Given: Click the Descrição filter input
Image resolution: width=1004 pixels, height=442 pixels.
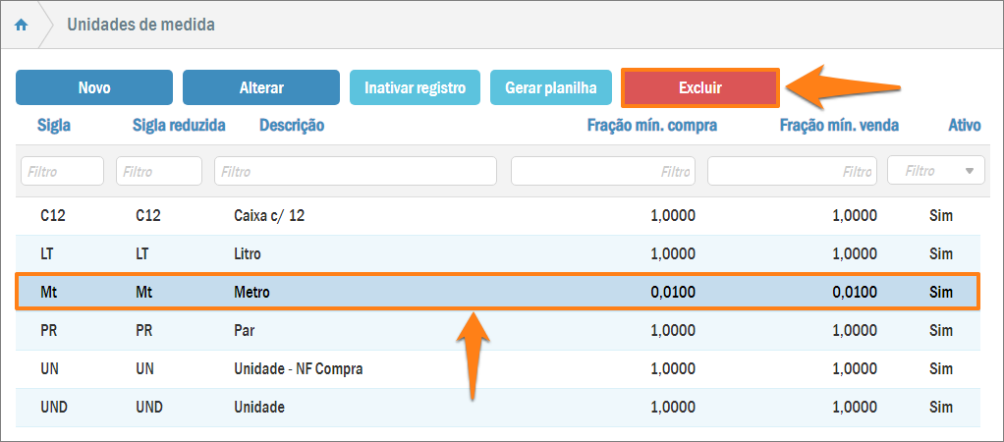Looking at the screenshot, I should (x=356, y=171).
